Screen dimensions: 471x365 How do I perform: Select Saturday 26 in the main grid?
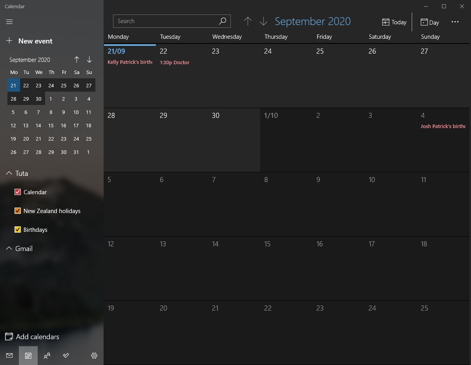click(391, 76)
